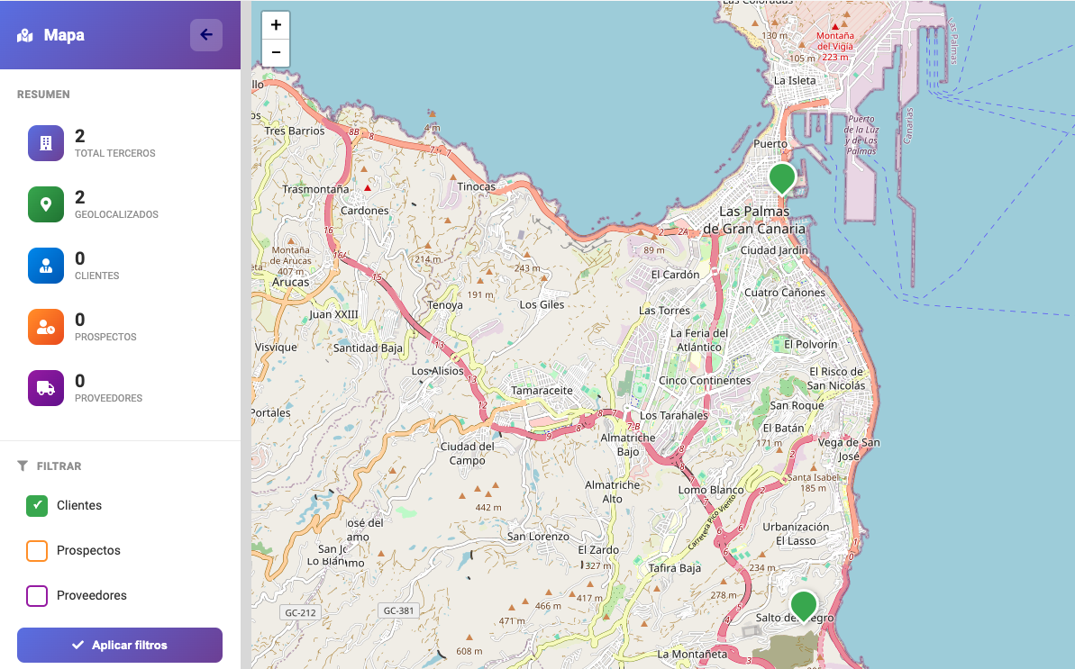The width and height of the screenshot is (1075, 669).
Task: Click the blue Clientes person icon
Action: (x=46, y=266)
